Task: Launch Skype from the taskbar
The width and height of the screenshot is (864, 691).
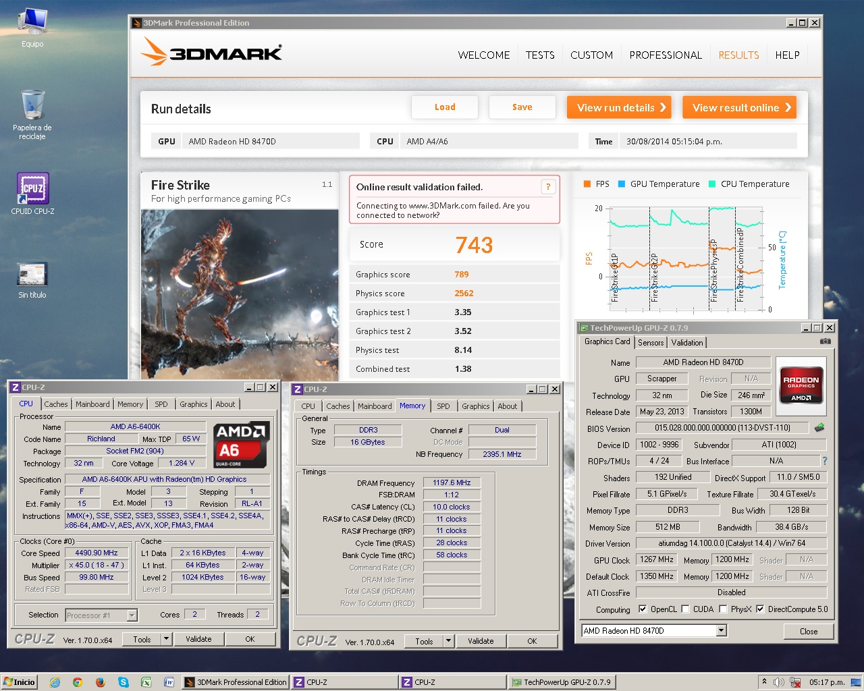Action: [123, 682]
